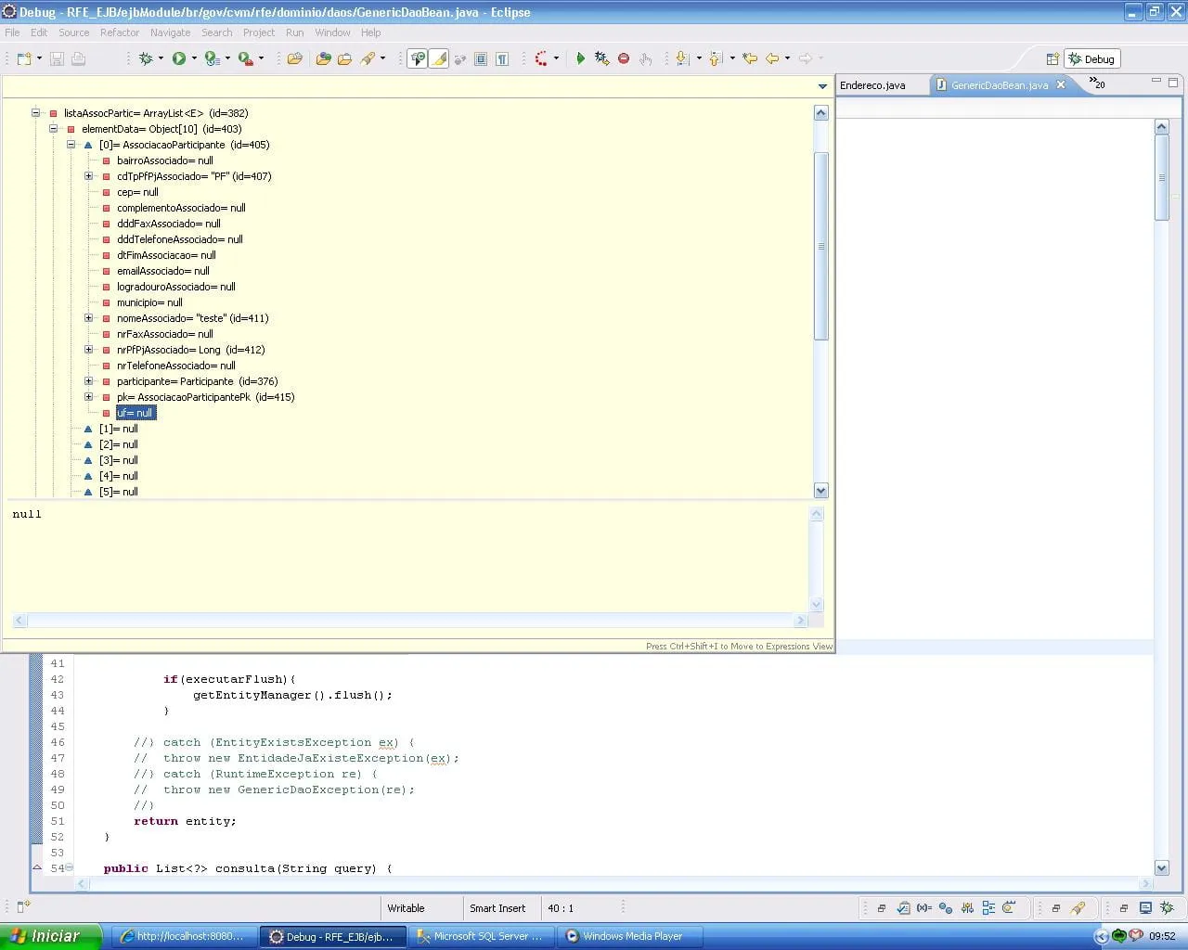Click the Open Perspective icon

[x=1052, y=59]
